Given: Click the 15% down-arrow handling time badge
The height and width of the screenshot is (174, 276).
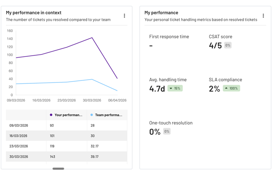Looking at the screenshot, I should tap(175, 88).
